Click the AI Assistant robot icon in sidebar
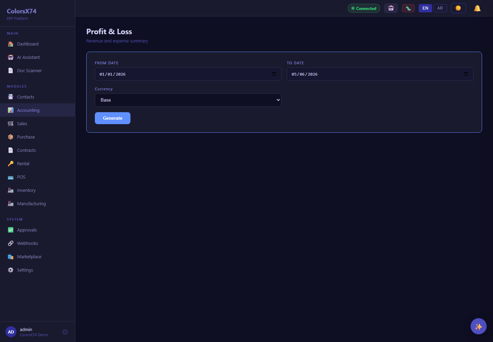The width and height of the screenshot is (493, 342). (11, 57)
